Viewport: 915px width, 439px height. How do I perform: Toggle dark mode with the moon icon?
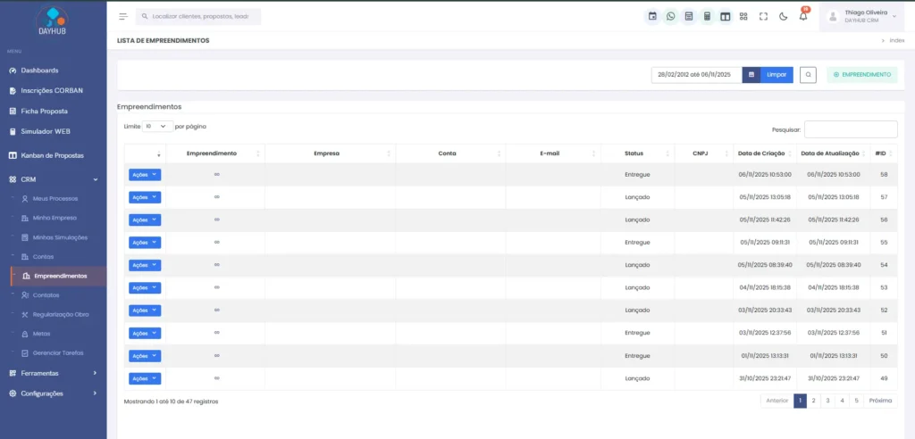pos(783,16)
